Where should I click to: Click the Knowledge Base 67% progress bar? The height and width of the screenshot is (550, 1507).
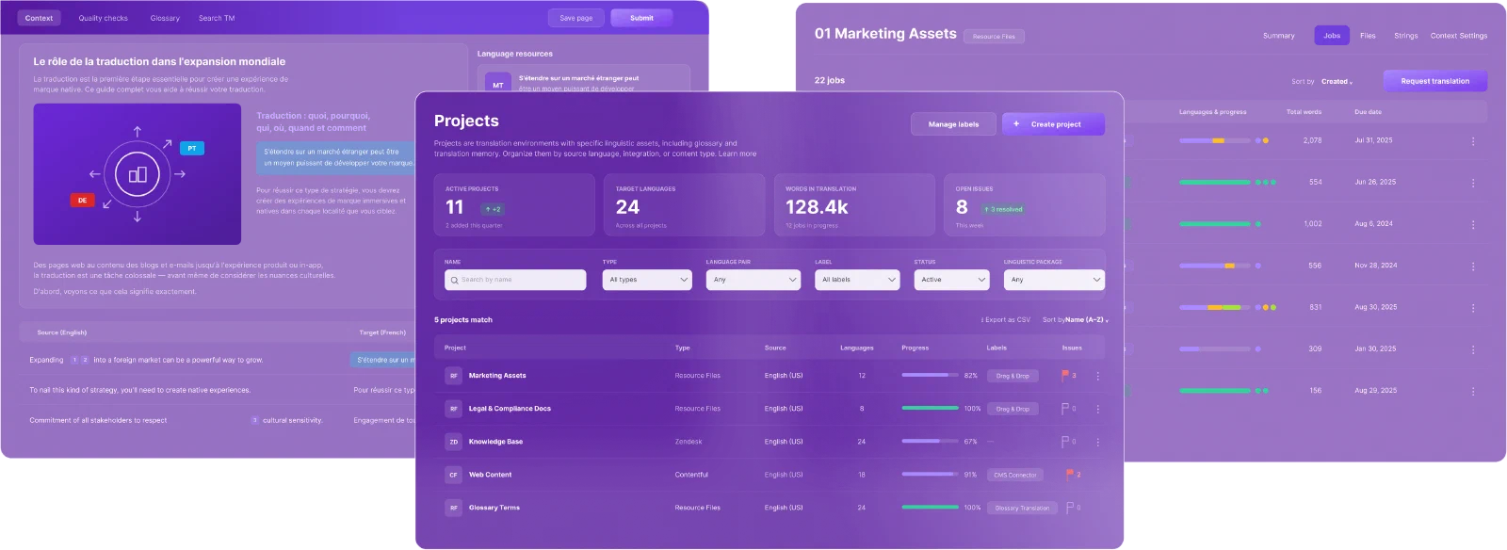(930, 441)
